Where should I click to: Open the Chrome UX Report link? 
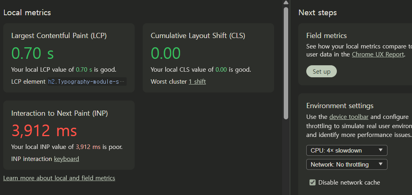(x=377, y=54)
